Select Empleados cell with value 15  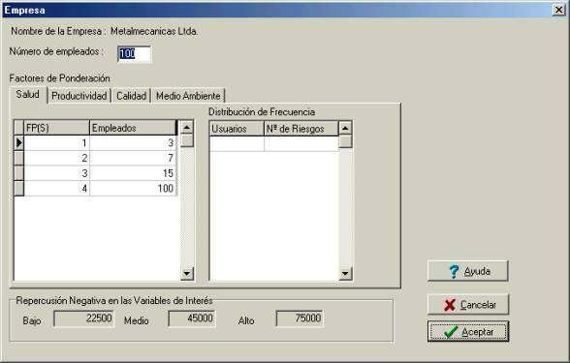click(133, 173)
